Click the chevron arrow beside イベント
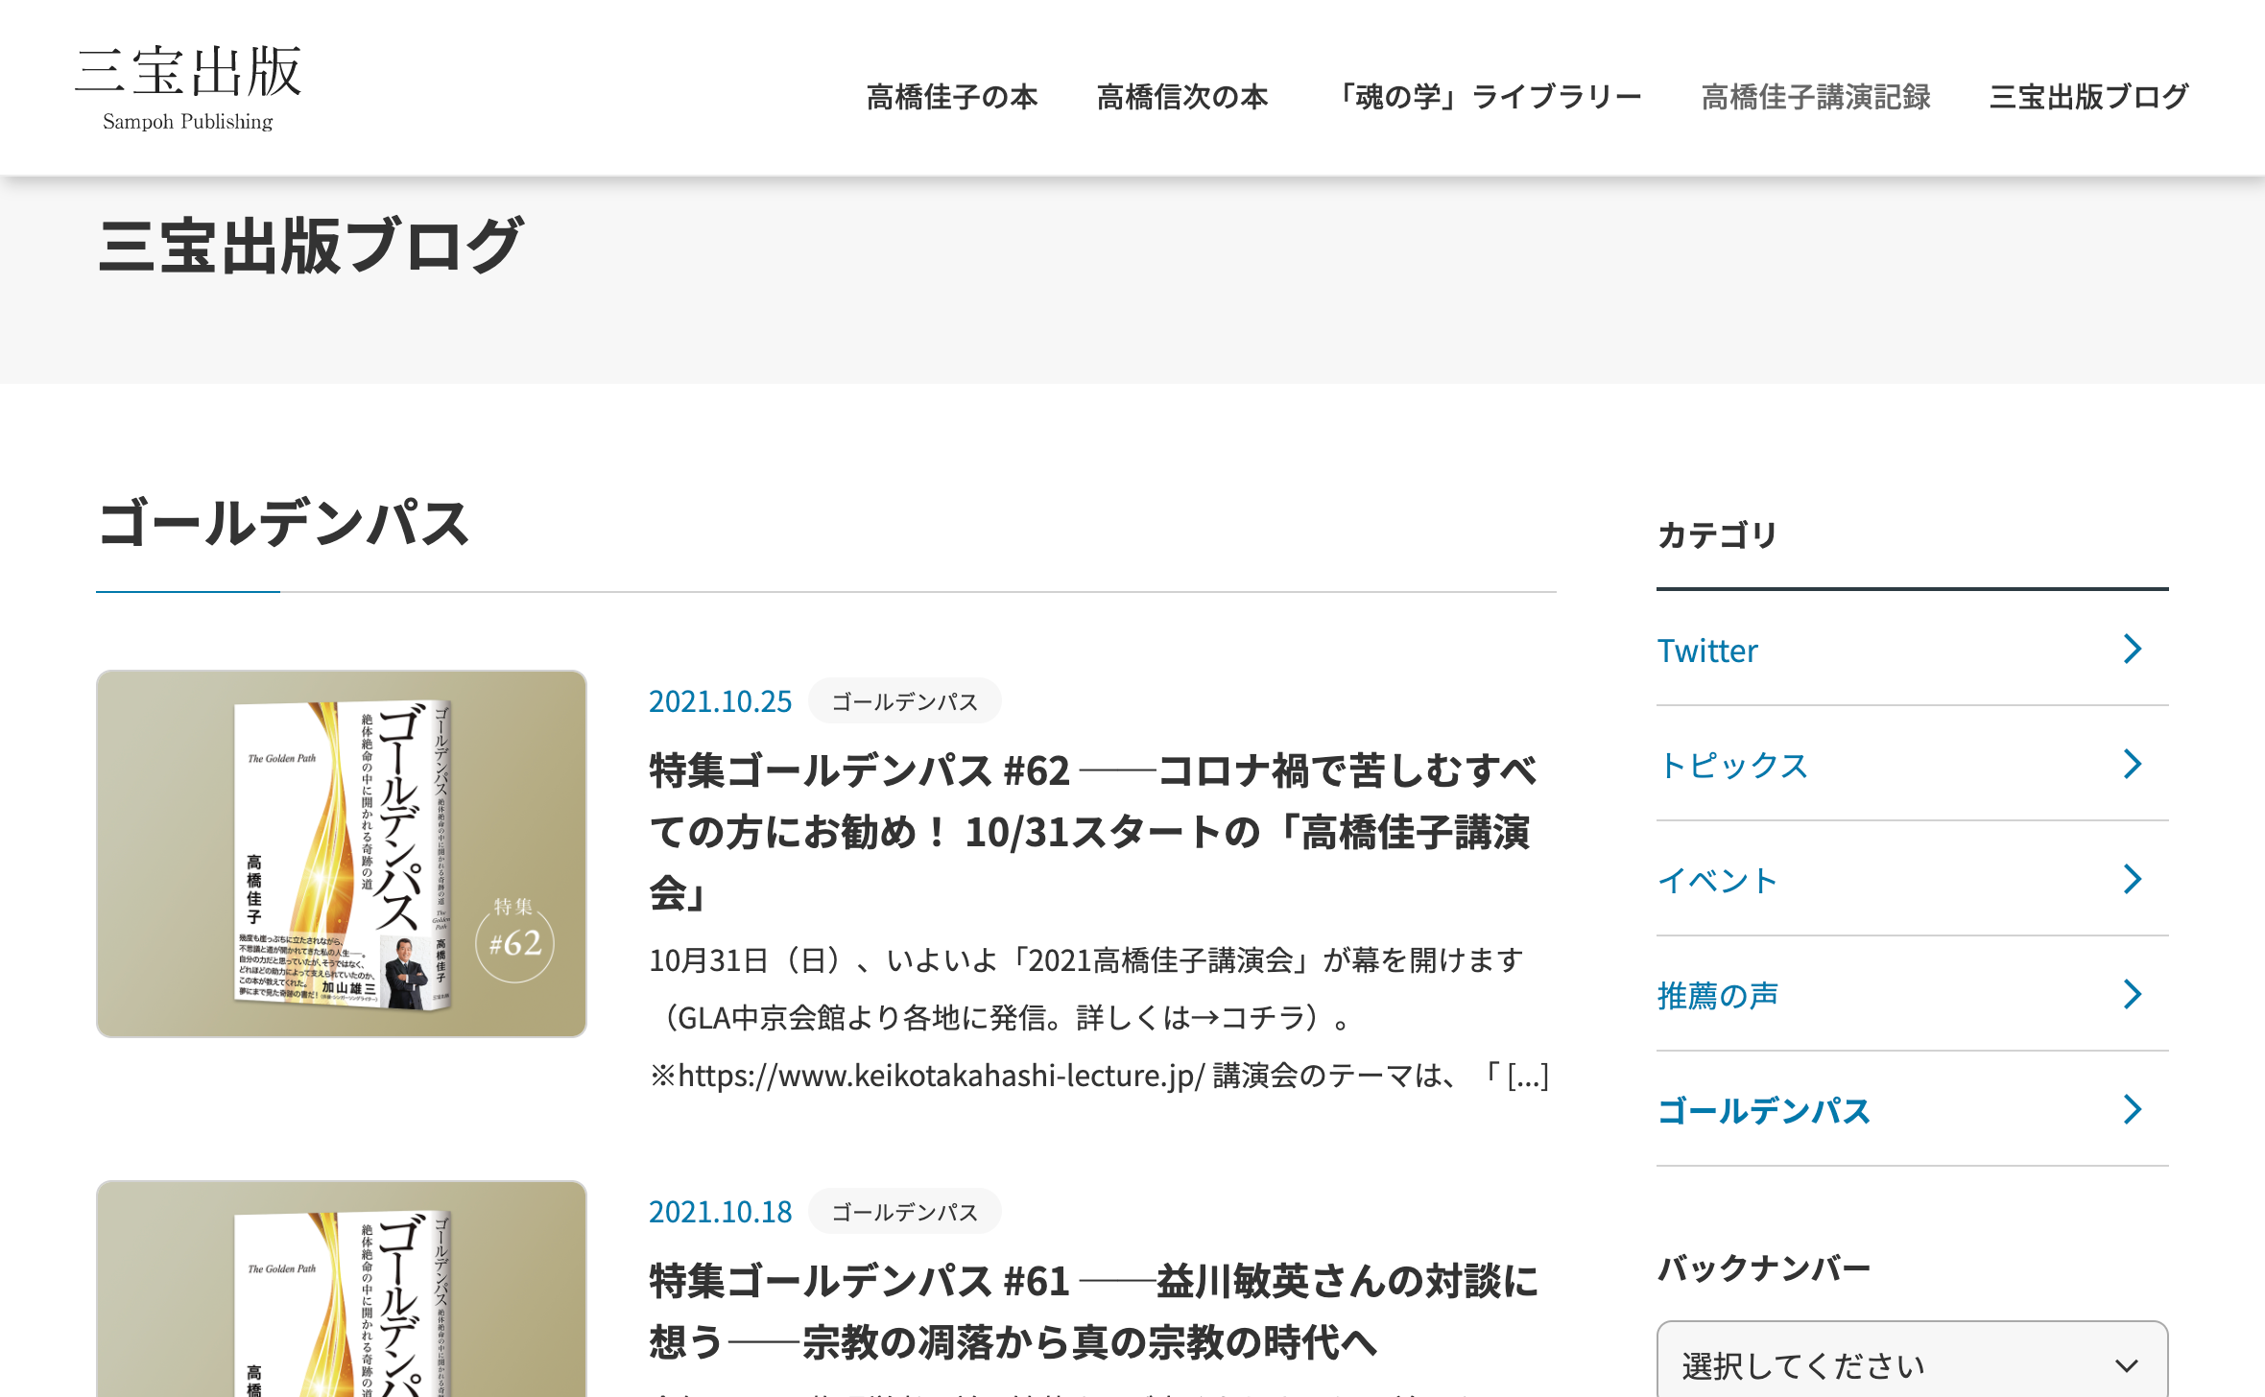Viewport: 2265px width, 1397px height. tap(2133, 880)
